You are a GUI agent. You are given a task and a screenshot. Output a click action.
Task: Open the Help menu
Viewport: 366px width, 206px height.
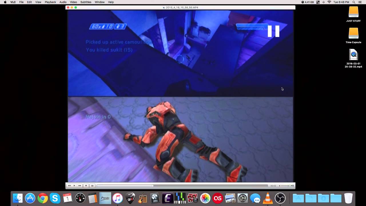pyautogui.click(x=111, y=2)
